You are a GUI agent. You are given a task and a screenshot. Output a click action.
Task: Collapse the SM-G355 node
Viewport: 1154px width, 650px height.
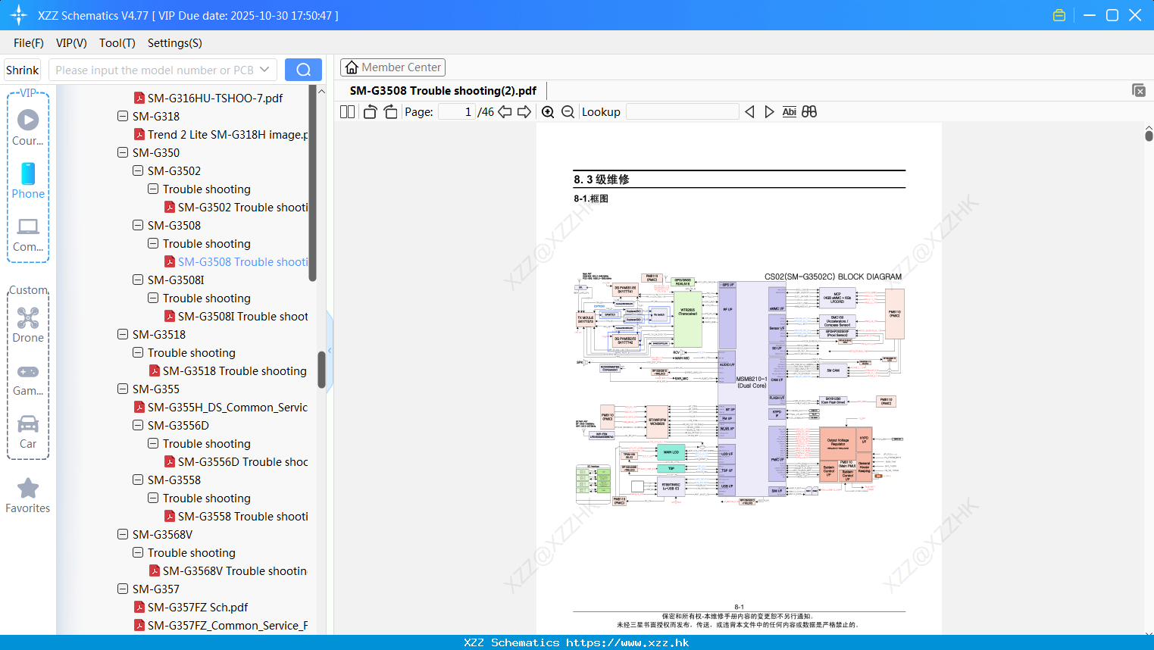point(123,389)
